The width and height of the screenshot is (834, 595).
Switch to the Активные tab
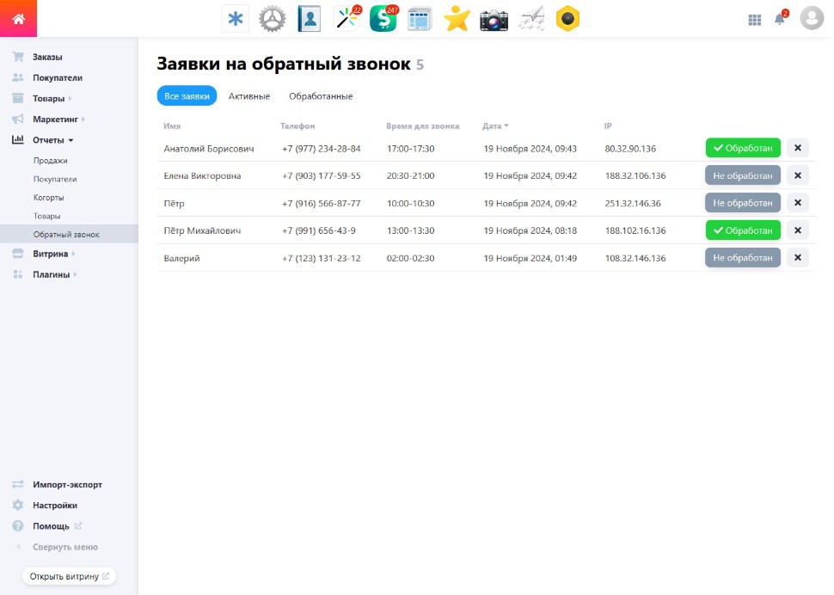[x=249, y=96]
